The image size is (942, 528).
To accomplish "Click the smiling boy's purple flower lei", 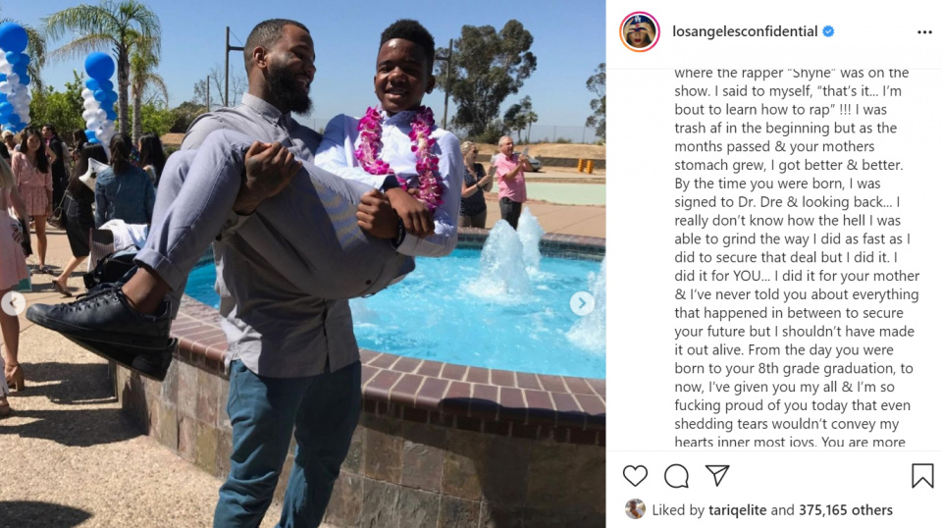I will click(x=399, y=154).
